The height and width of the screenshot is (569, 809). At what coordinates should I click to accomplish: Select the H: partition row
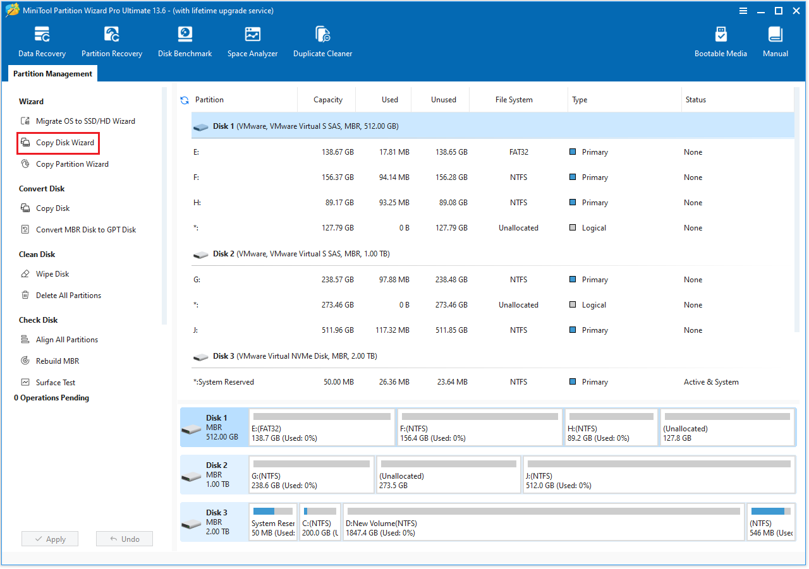point(492,203)
